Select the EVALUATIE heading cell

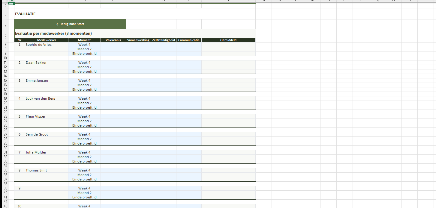[25, 14]
